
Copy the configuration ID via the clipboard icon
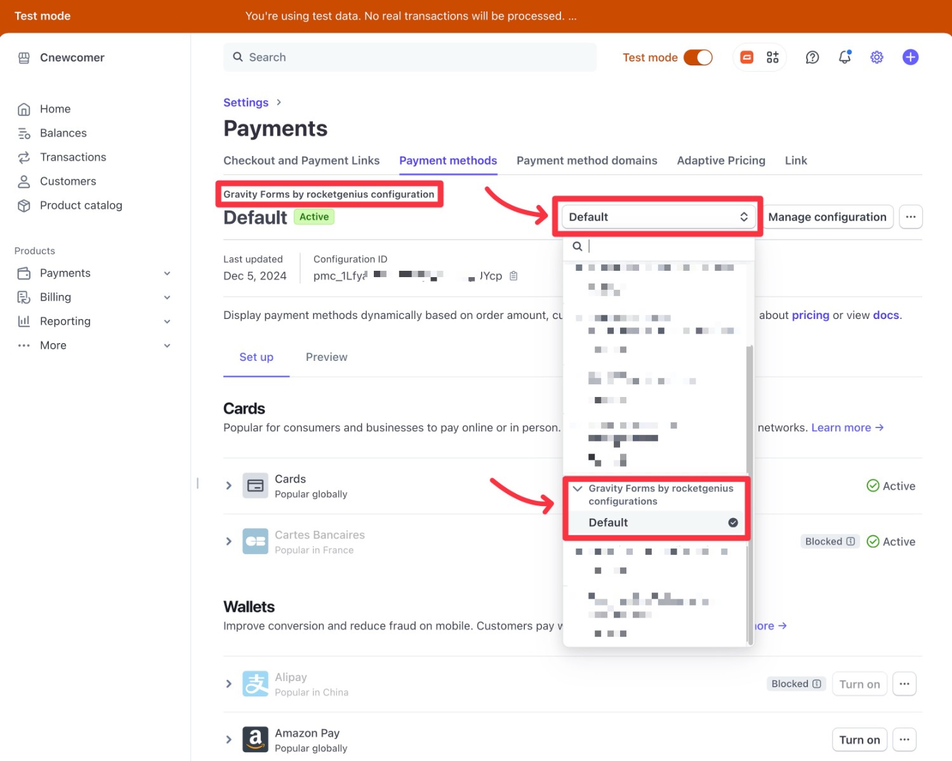pyautogui.click(x=514, y=276)
